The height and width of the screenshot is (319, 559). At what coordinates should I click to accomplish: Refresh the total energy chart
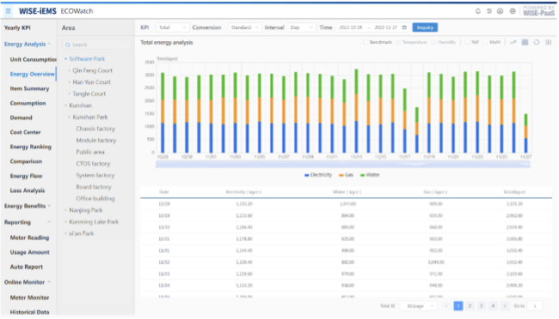537,42
